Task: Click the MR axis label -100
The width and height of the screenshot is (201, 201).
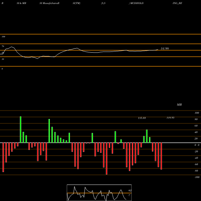Action: (x=197, y=177)
